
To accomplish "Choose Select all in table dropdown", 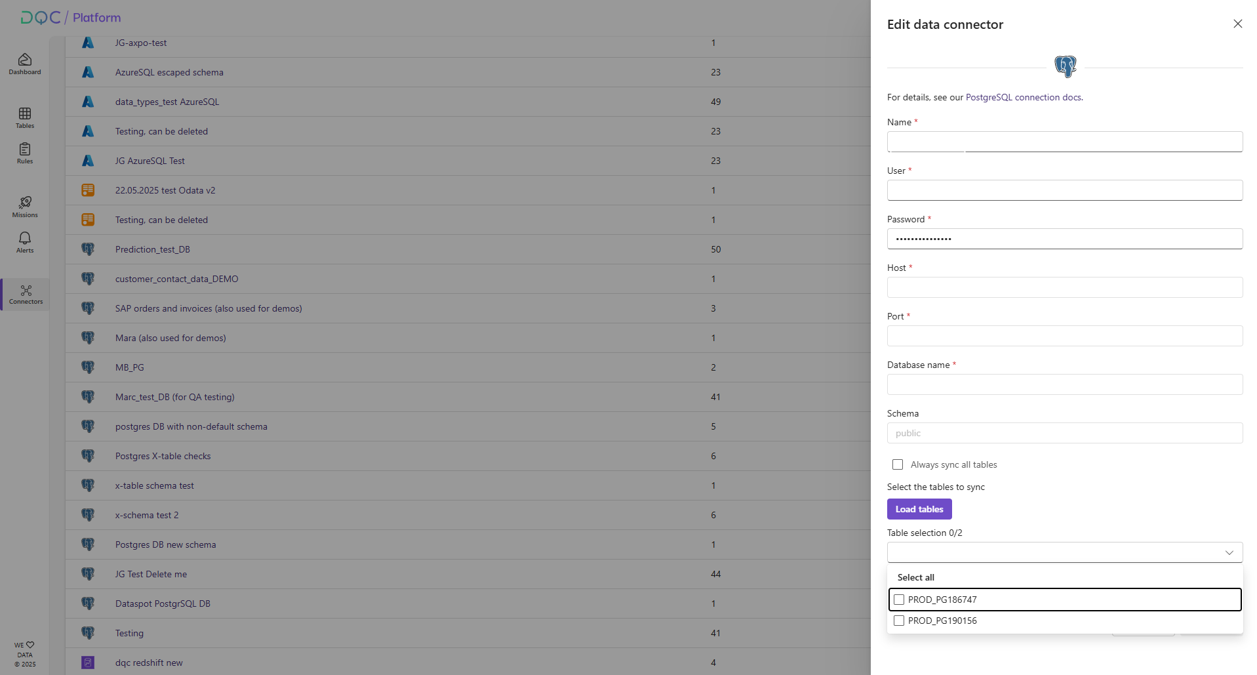I will [x=915, y=577].
